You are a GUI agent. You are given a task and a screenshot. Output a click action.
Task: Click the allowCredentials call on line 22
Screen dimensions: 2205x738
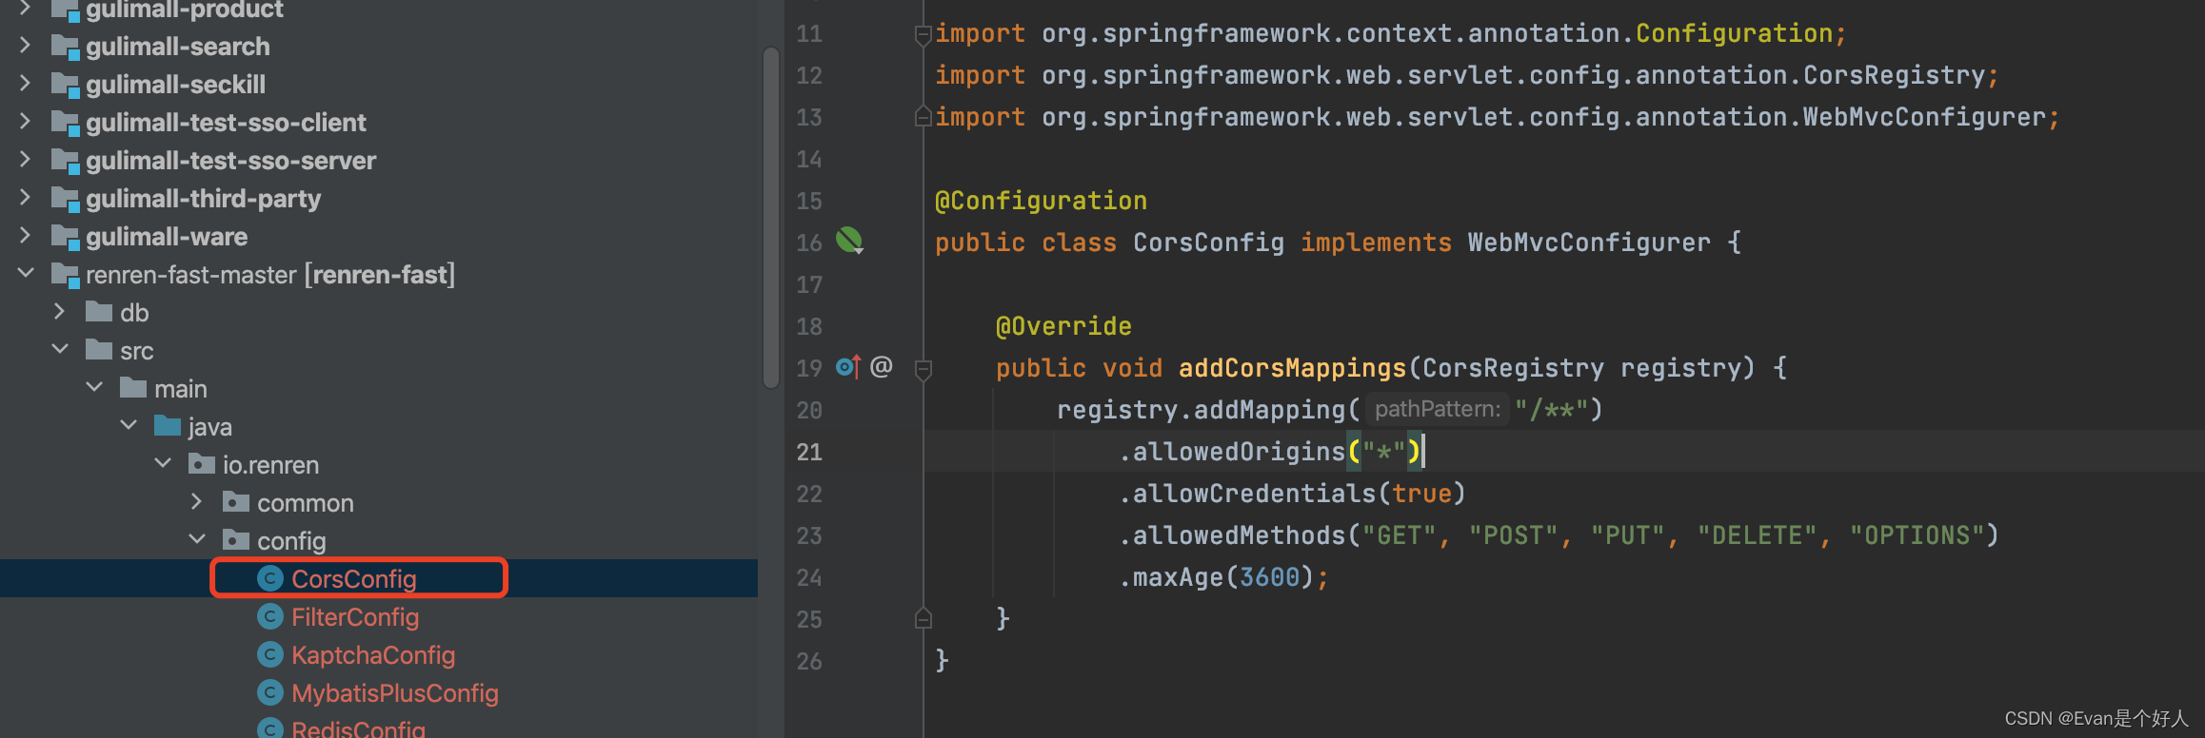(x=1254, y=494)
